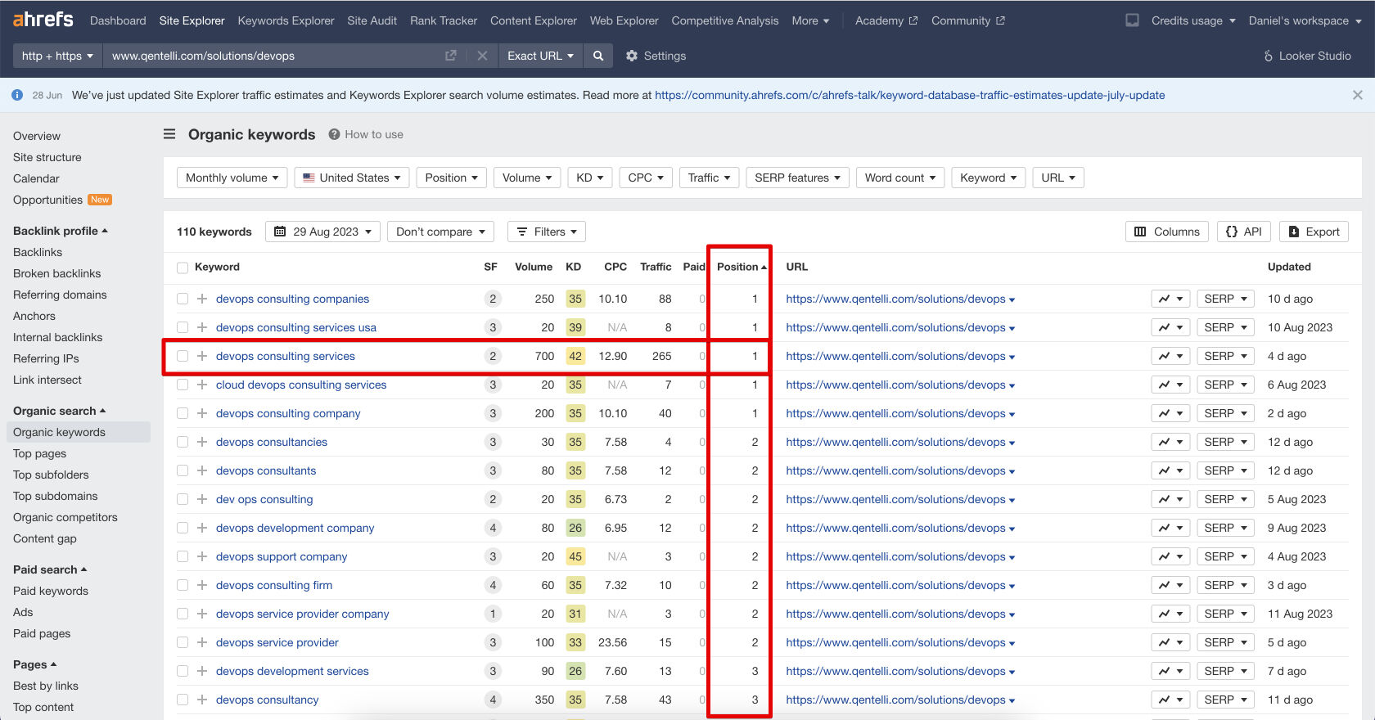
Task: Open position history chart for devops consulting company
Action: [x=1170, y=413]
